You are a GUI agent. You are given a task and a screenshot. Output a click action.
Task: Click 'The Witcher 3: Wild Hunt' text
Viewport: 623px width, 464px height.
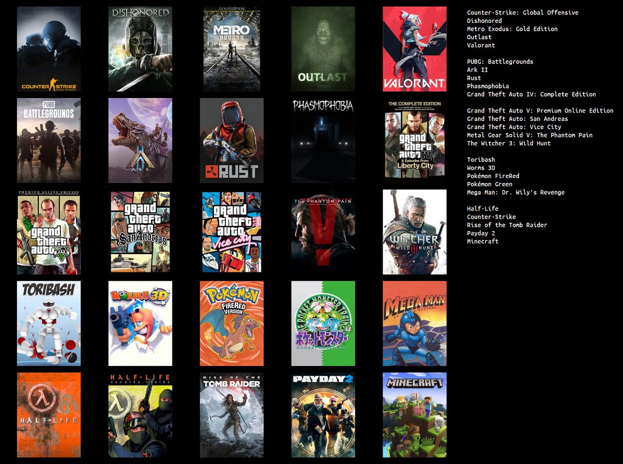pos(509,143)
